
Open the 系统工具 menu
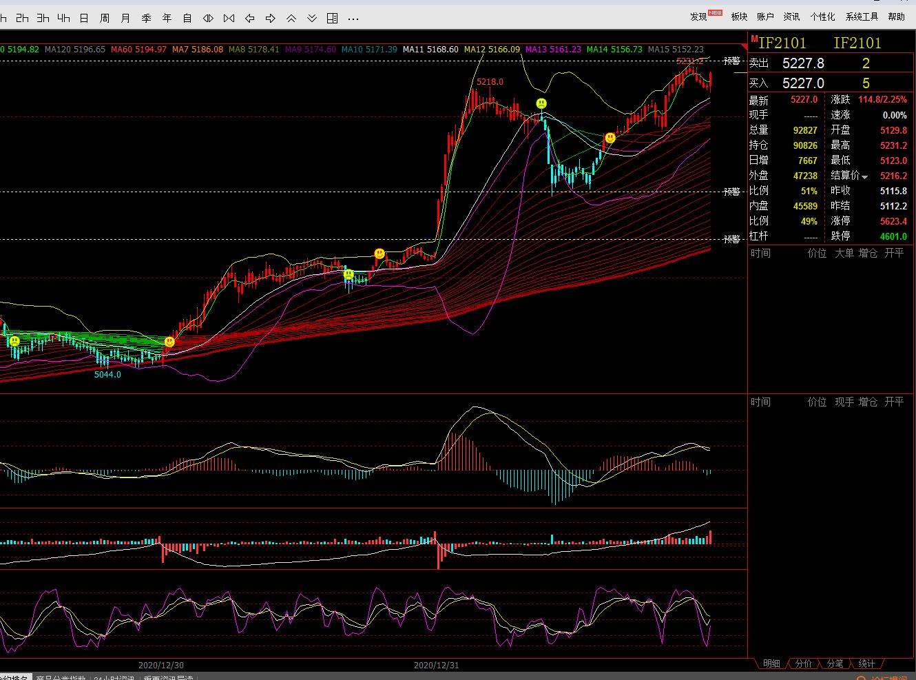[x=862, y=17]
